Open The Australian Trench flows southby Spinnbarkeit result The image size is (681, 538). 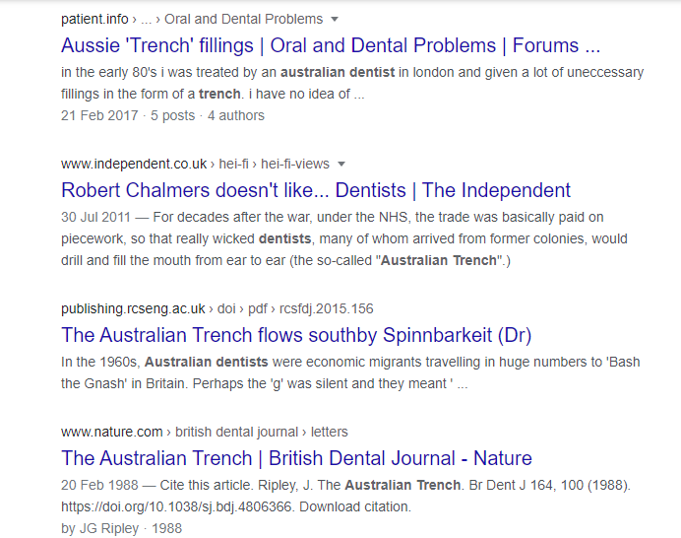pos(295,335)
